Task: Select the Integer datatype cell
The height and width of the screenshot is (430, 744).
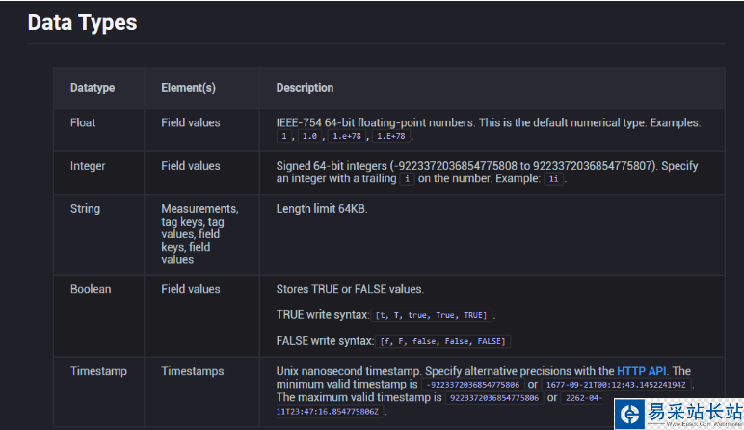Action: coord(88,166)
